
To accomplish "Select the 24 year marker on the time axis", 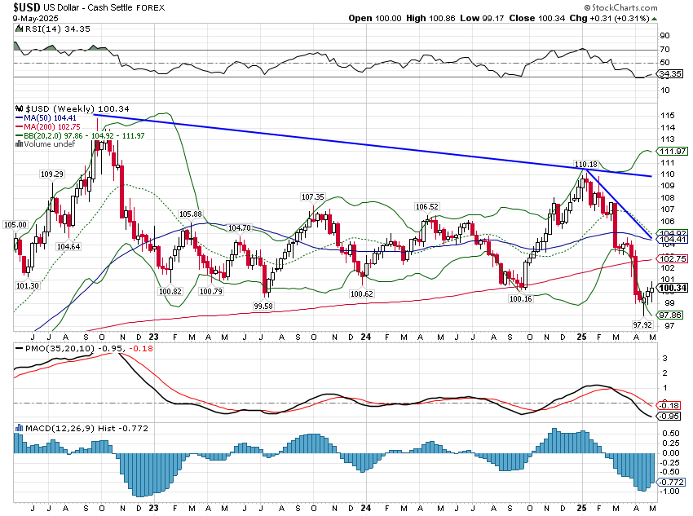I will [366, 336].
